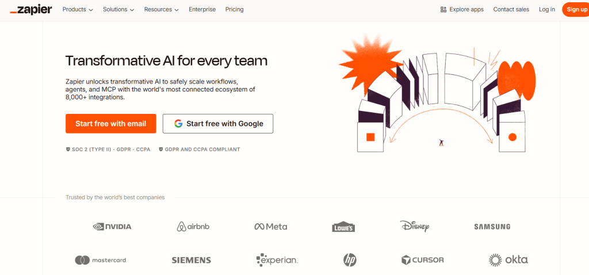Open the Explore apps link
This screenshot has width=589, height=275.
(x=462, y=9)
